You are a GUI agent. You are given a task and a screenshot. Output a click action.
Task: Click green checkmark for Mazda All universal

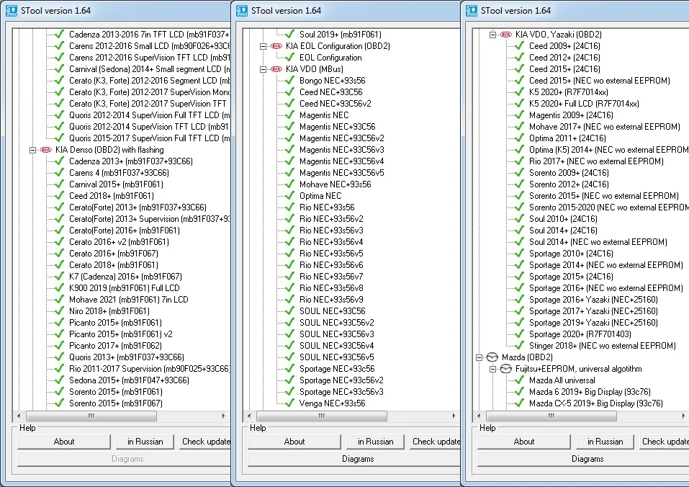[519, 380]
